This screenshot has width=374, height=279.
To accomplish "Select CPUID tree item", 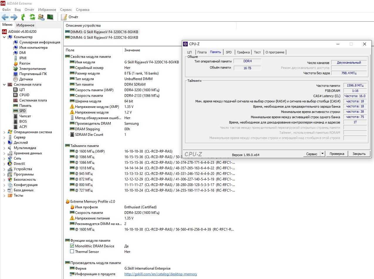I will pos(24,95).
